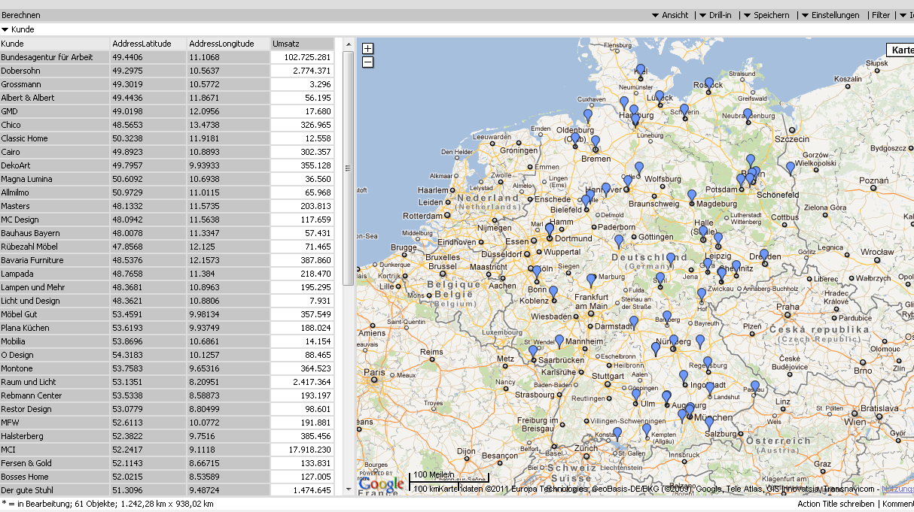Click the Berechnen menu item
914x512 pixels.
[21, 15]
